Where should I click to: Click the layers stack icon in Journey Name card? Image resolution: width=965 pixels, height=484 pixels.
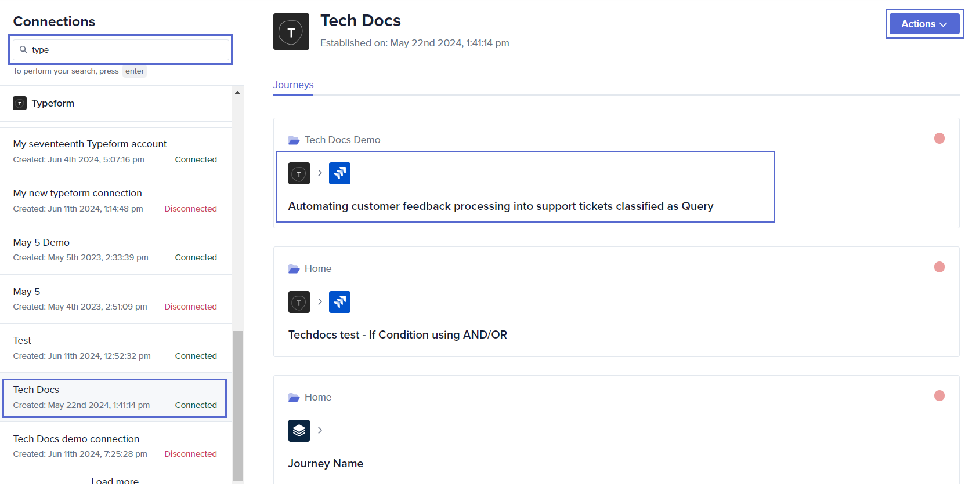click(x=299, y=431)
